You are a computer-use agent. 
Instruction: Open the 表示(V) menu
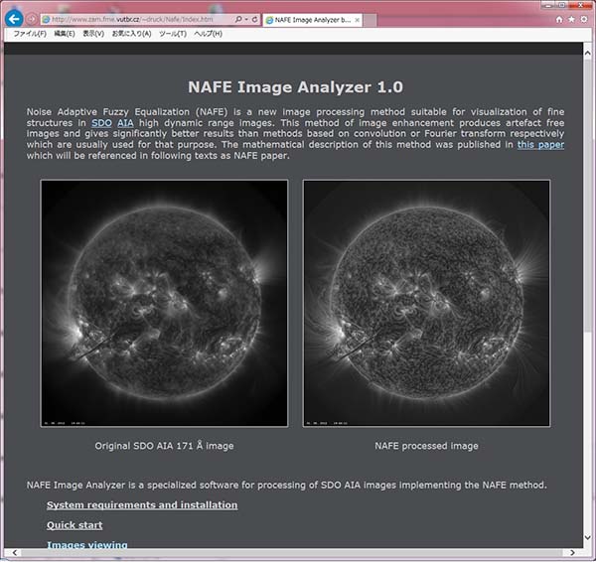click(93, 34)
